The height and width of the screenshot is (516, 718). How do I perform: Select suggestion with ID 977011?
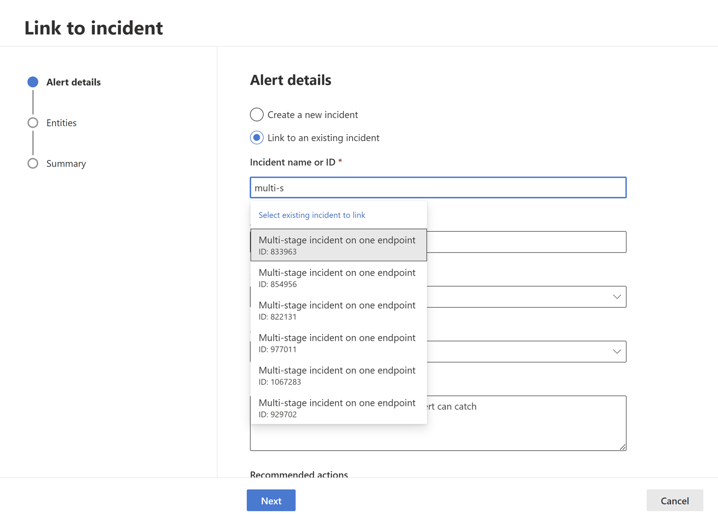click(x=338, y=343)
